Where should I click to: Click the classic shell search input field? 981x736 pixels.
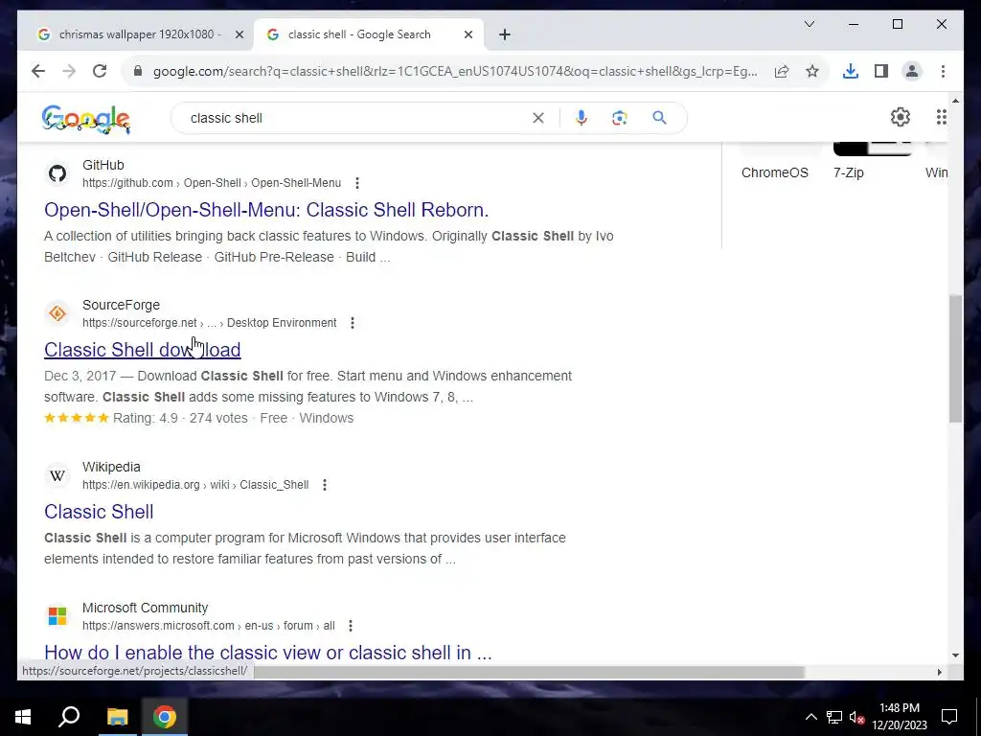pos(356,118)
